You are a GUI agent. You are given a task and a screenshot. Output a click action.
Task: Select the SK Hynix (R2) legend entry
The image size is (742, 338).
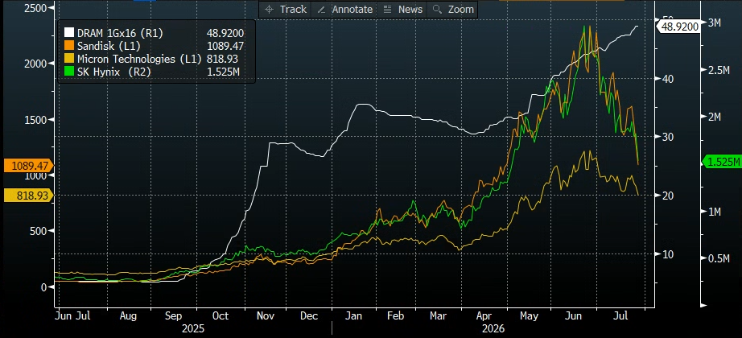tap(155, 72)
